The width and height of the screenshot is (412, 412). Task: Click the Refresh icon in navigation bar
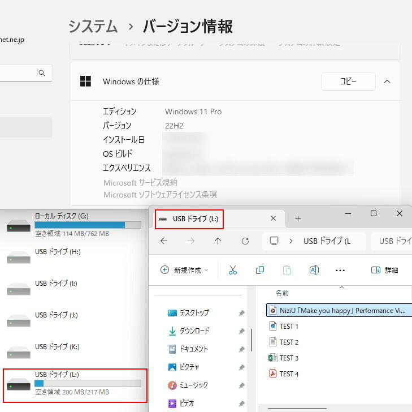[245, 241]
